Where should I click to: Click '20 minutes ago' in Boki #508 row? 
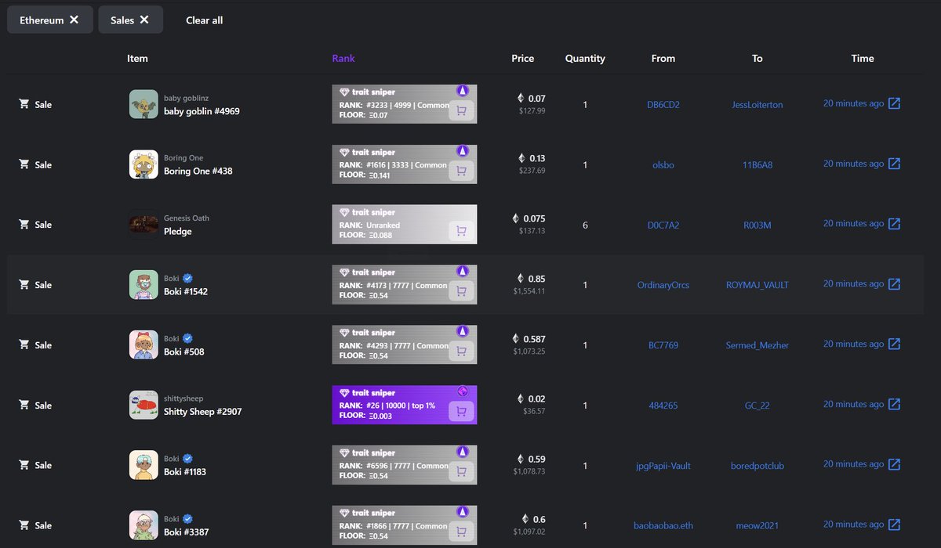click(x=853, y=344)
